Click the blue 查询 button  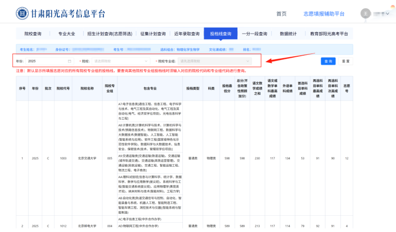[328, 61]
